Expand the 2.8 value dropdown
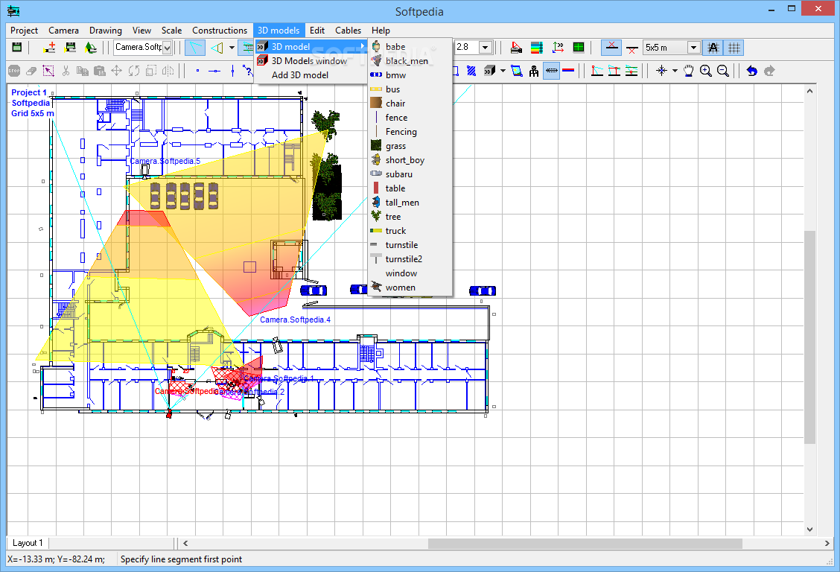The width and height of the screenshot is (840, 572). 485,48
